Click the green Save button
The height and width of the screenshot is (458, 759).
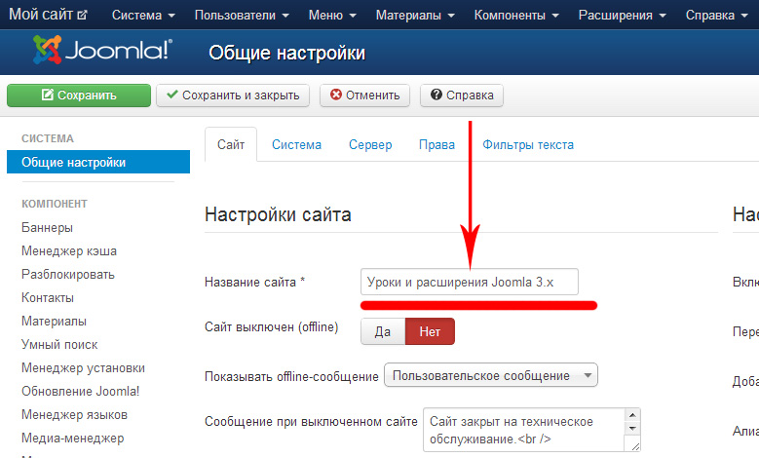pos(79,95)
